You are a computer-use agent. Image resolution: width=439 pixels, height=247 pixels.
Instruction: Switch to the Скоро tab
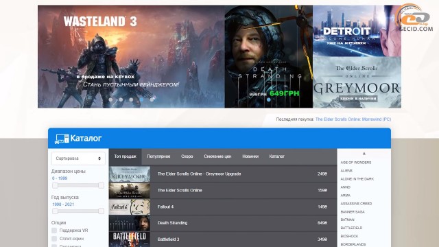187,156
